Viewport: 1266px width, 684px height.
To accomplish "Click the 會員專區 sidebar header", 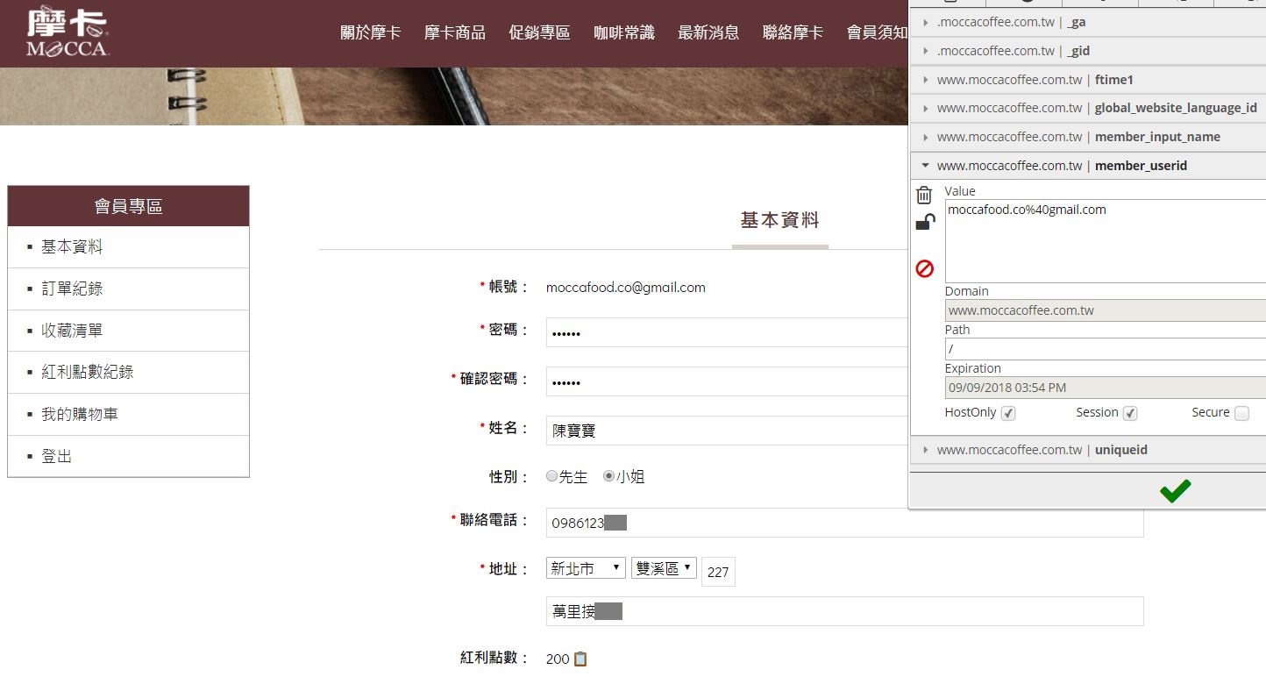I will pyautogui.click(x=128, y=206).
